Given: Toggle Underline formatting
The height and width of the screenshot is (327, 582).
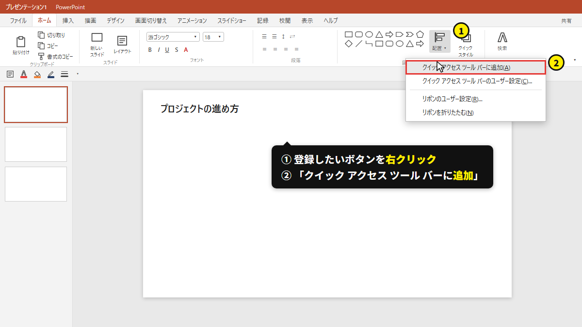Looking at the screenshot, I should pos(167,50).
